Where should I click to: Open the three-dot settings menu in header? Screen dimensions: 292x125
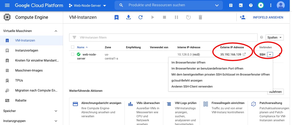271,5
